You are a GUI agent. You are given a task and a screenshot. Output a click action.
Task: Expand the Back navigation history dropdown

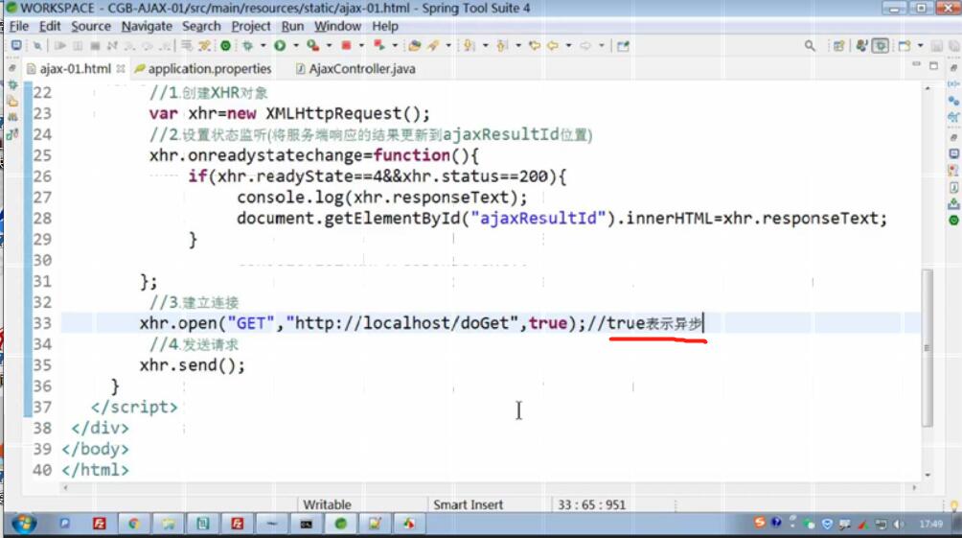569,45
